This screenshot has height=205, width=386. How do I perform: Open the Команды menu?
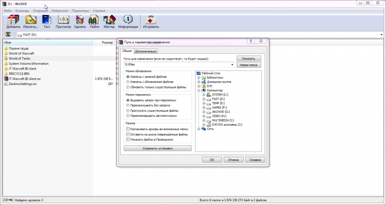(x=22, y=11)
